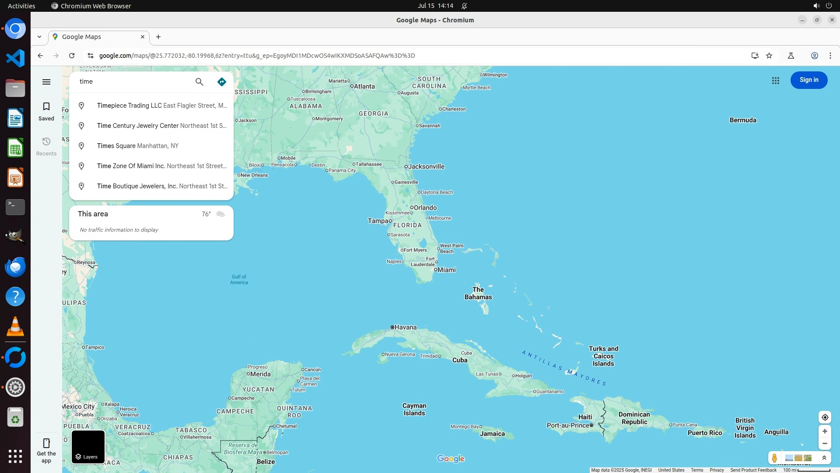Expand the imagery strip chevron at bottom right
Image resolution: width=840 pixels, height=473 pixels.
(x=824, y=458)
